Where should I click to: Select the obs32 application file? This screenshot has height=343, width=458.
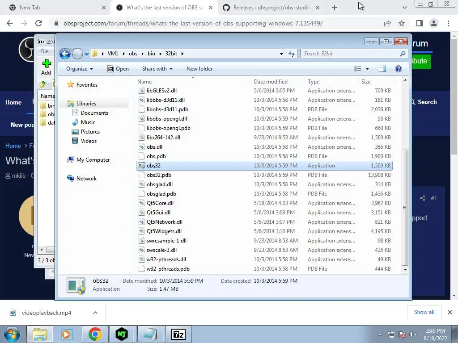coord(264,166)
